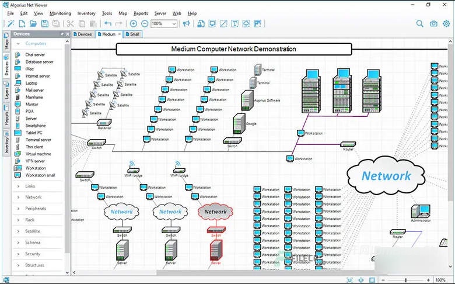Select the Google server on the map
This screenshot has width=455, height=284.
[239, 123]
